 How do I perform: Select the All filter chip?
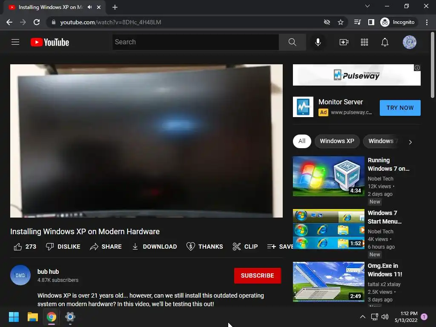click(x=302, y=141)
